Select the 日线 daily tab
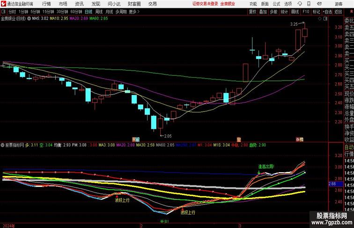The height and width of the screenshot is (228, 354). tap(88, 12)
